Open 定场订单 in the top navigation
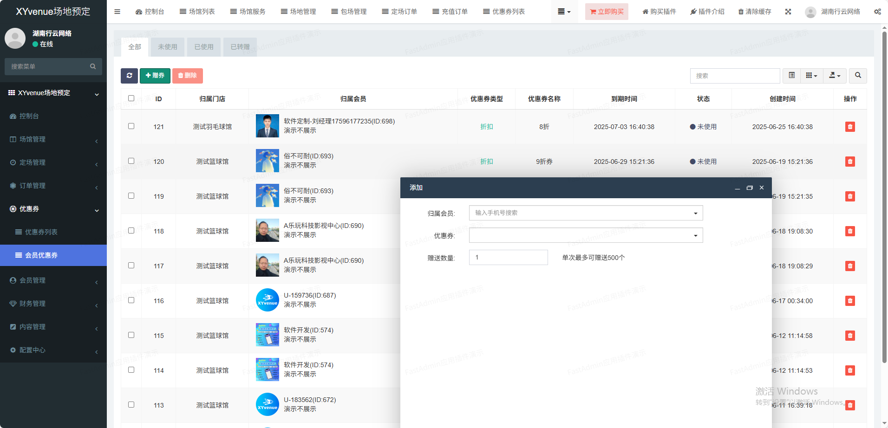Image resolution: width=888 pixels, height=428 pixels. [x=399, y=12]
